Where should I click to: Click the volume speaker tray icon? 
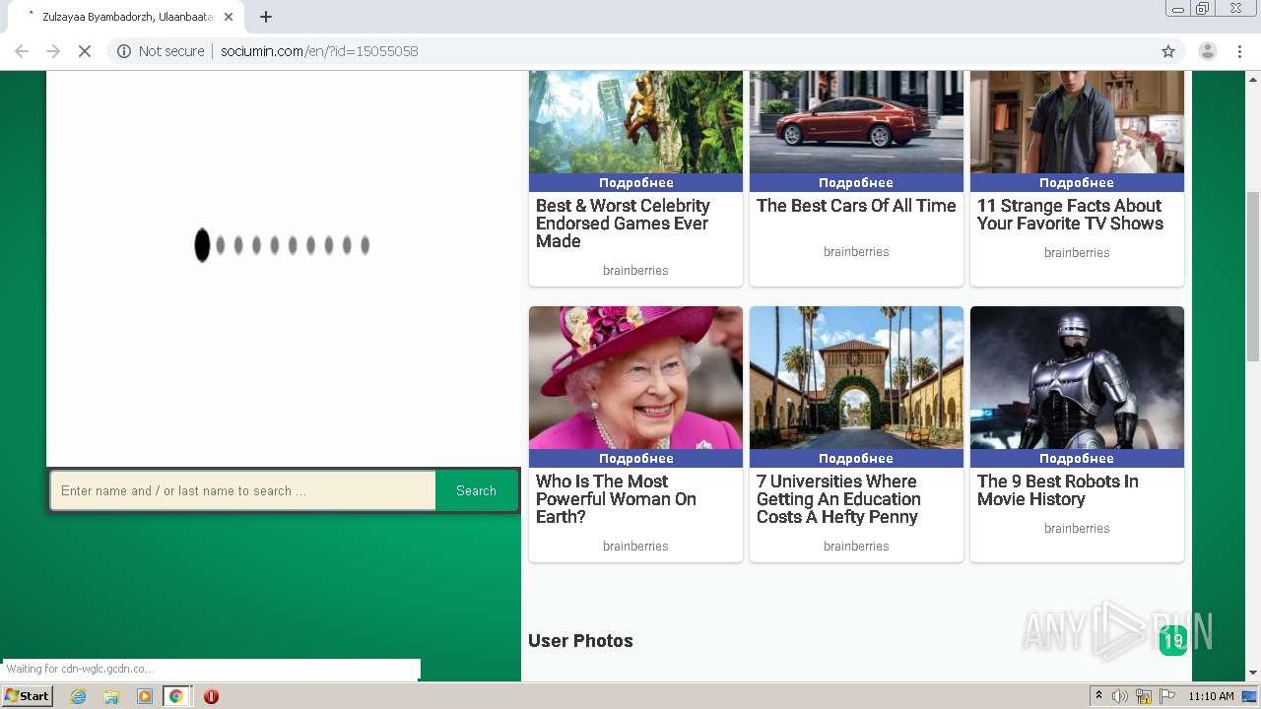click(1120, 696)
